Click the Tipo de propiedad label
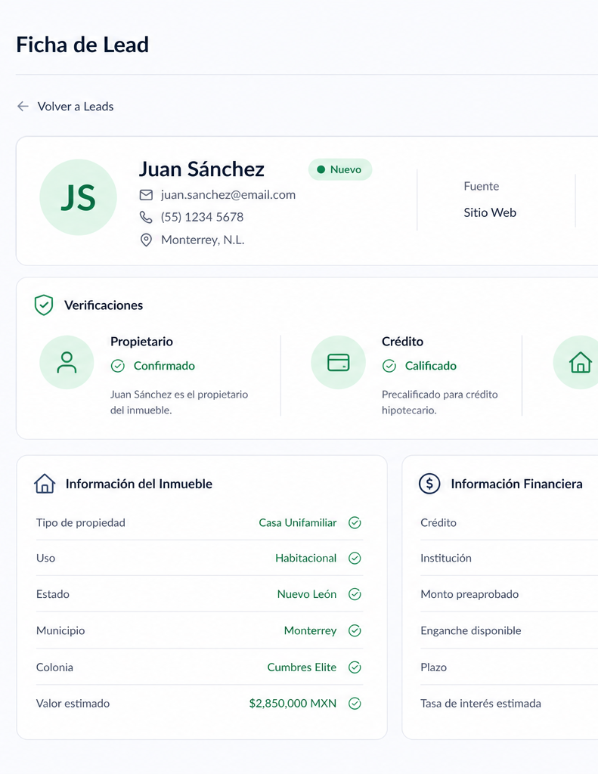The width and height of the screenshot is (598, 774). tap(80, 523)
